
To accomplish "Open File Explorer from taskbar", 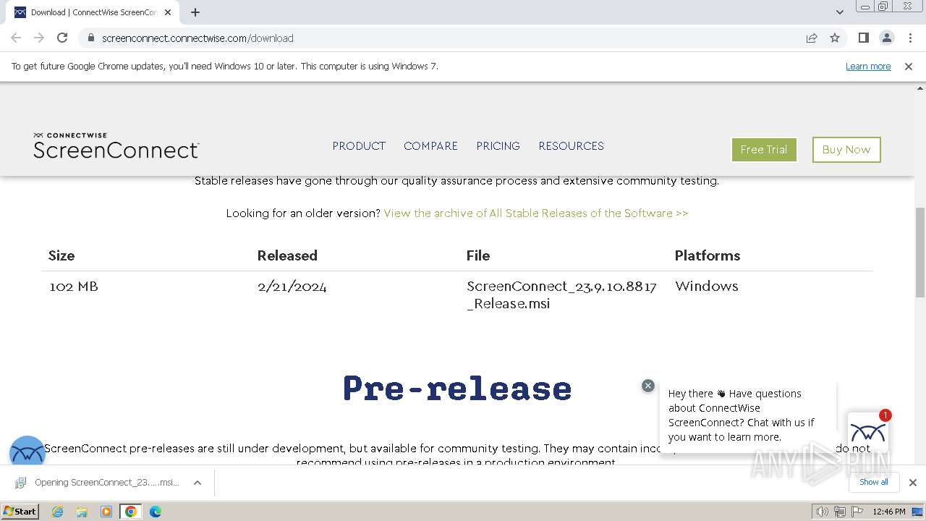I will click(82, 512).
